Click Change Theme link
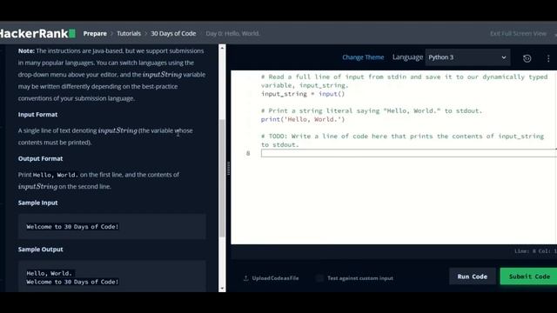Image resolution: width=557 pixels, height=313 pixels. point(363,57)
